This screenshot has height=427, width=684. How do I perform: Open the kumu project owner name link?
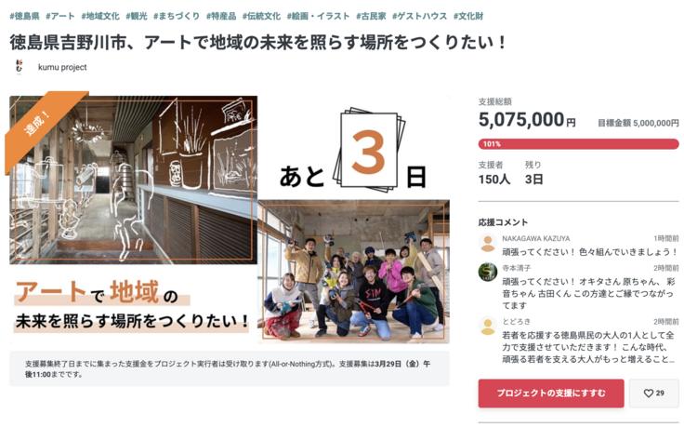click(x=62, y=67)
